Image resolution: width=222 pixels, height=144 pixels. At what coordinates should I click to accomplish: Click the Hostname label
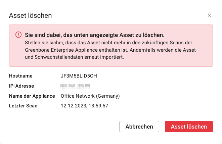(x=21, y=76)
